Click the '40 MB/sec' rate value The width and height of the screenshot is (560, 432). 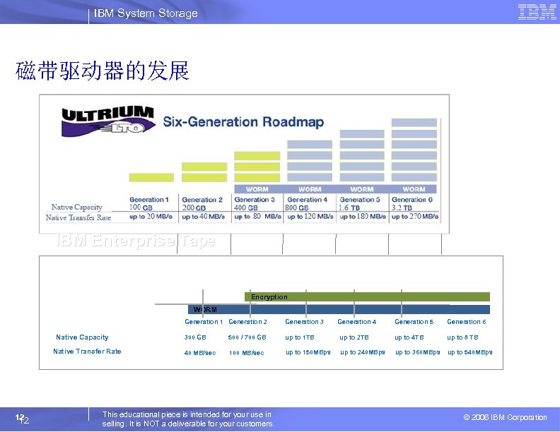tap(200, 353)
